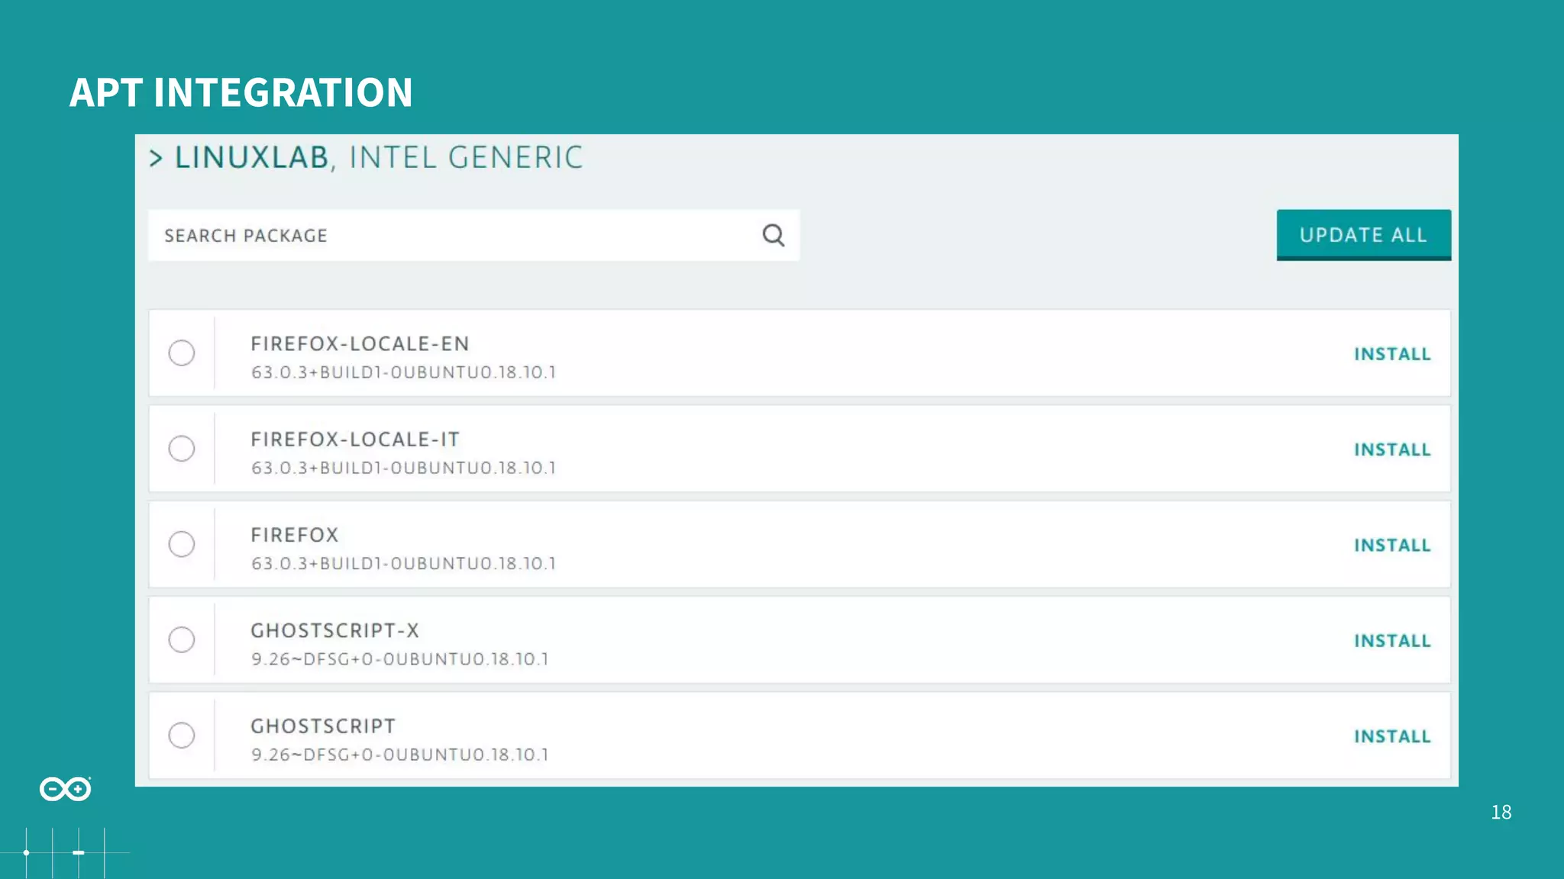Install the firefox-locale-en package
This screenshot has width=1564, height=879.
(1392, 354)
